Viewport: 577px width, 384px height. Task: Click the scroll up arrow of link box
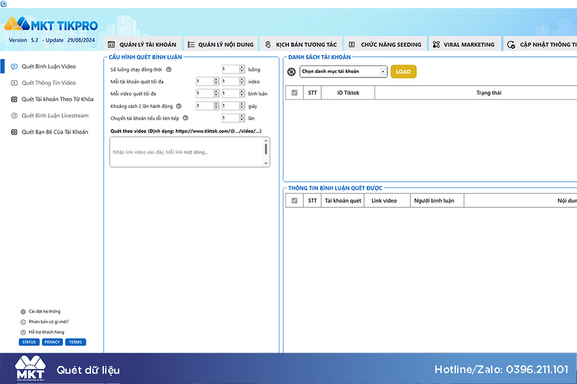coord(265,141)
